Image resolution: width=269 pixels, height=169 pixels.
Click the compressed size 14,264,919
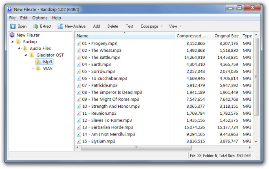194,58
